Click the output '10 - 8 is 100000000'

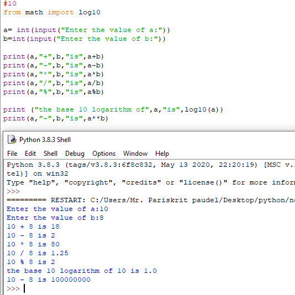pyautogui.click(x=49, y=280)
